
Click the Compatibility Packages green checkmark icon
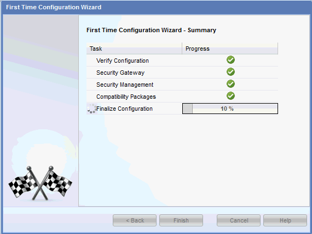click(230, 96)
